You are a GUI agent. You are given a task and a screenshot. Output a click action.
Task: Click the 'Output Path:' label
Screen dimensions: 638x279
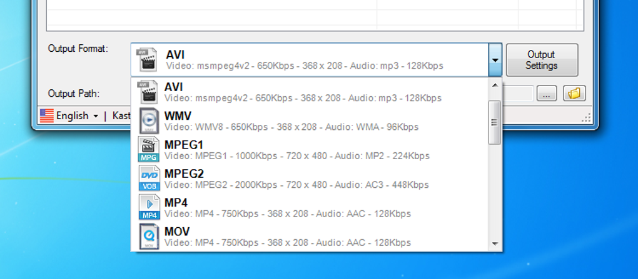click(x=74, y=94)
